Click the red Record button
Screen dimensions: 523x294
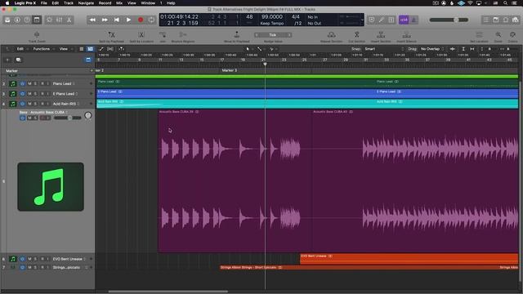[141, 20]
